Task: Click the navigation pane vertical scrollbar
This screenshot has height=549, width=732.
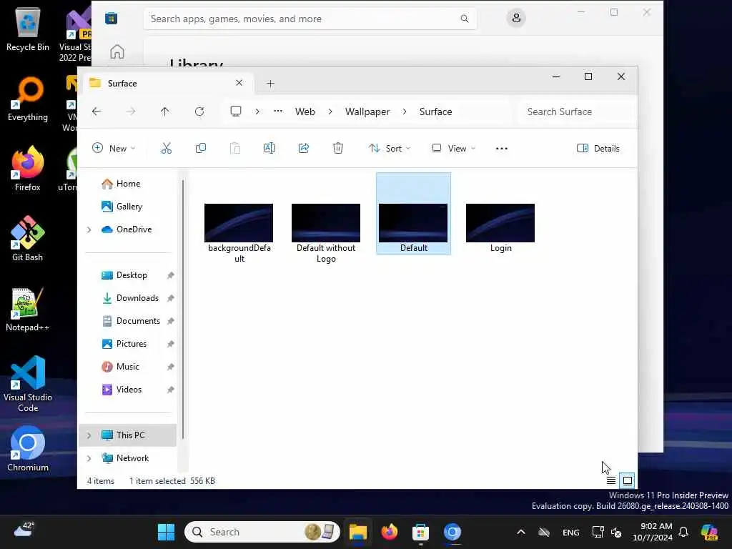Action: [183, 309]
